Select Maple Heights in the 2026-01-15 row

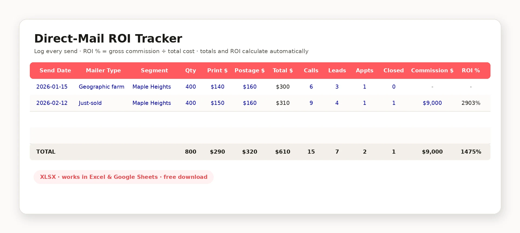152,87
